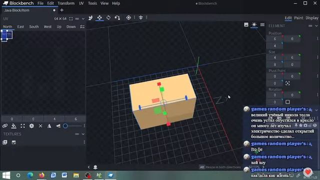Switch to the Paint mode tab
320x180 pixels.
pyautogui.click(x=298, y=18)
